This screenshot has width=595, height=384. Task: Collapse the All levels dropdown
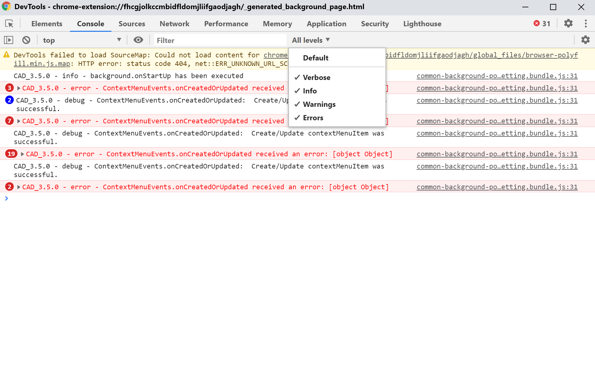pyautogui.click(x=311, y=40)
